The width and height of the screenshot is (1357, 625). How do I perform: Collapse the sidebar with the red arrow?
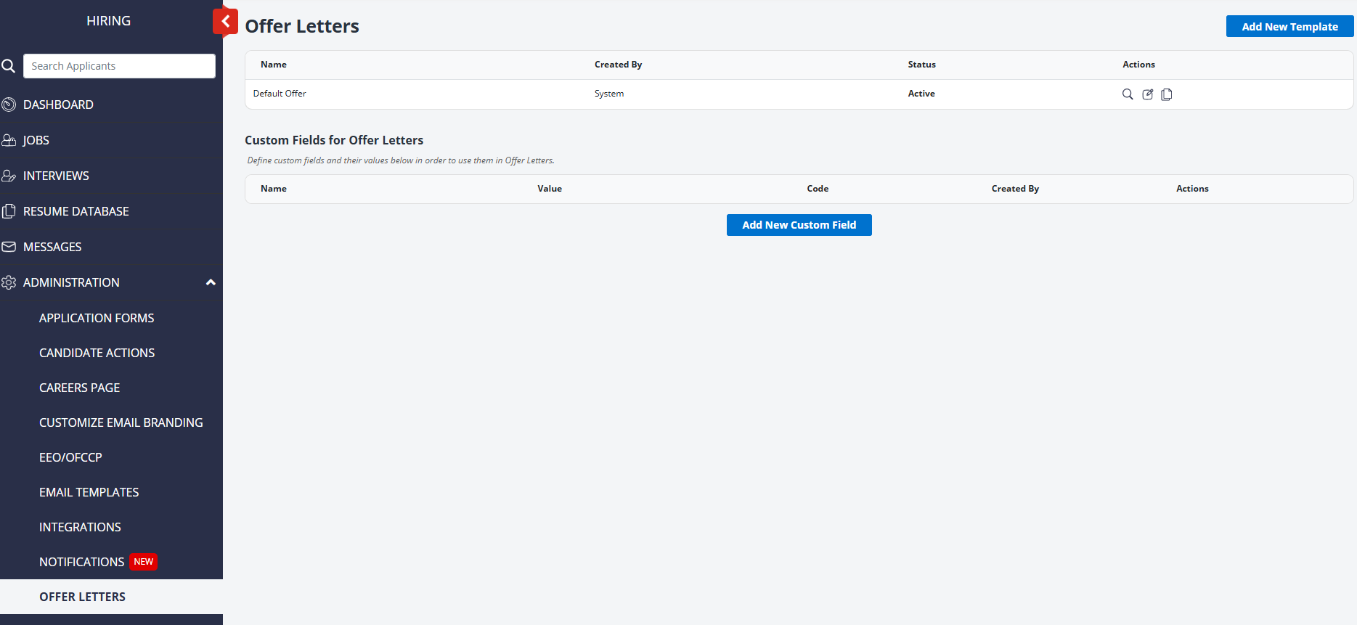point(226,22)
